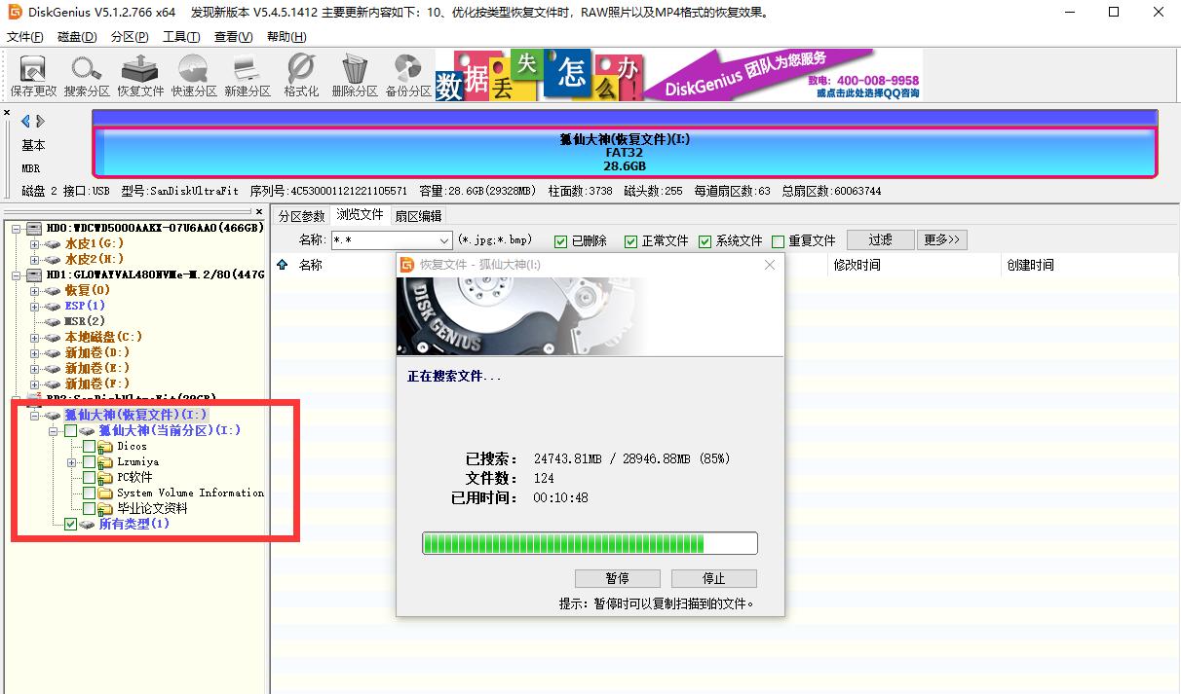Close the left tree panel x
Screen dimensions: 1181x694
click(258, 211)
